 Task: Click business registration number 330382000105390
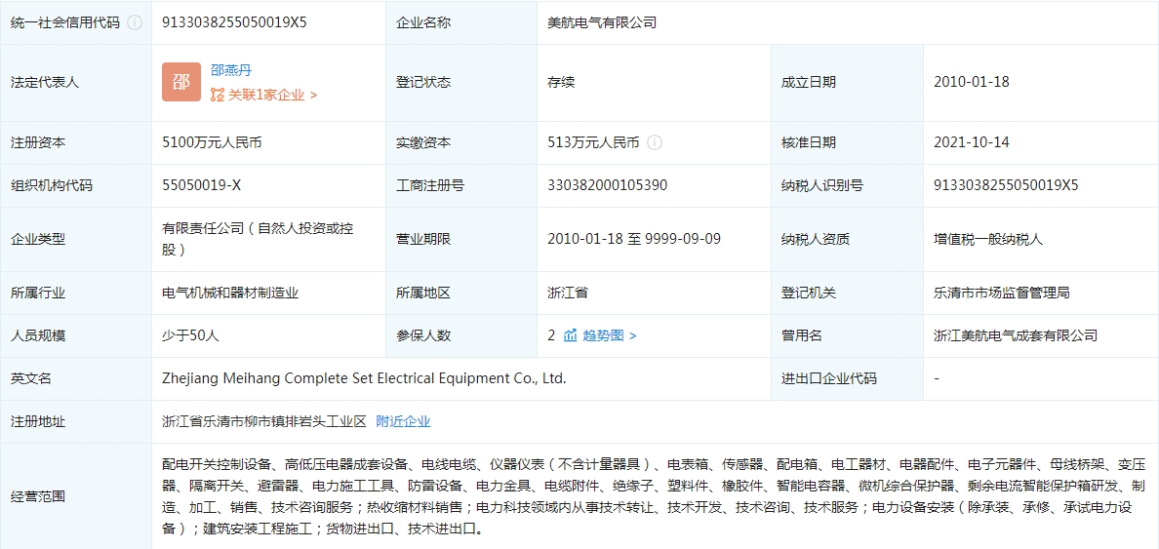pyautogui.click(x=607, y=185)
